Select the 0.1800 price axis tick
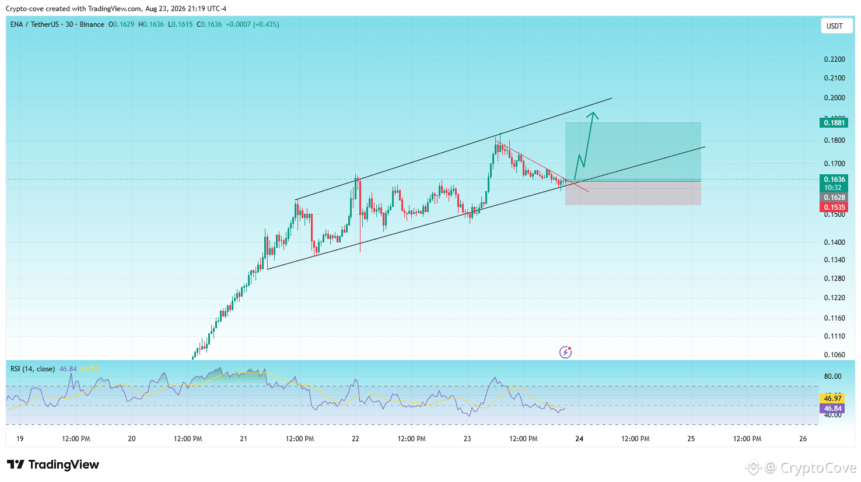The image size is (861, 482). (834, 140)
